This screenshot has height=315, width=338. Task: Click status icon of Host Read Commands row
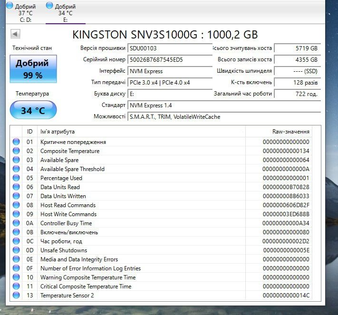pyautogui.click(x=16, y=205)
